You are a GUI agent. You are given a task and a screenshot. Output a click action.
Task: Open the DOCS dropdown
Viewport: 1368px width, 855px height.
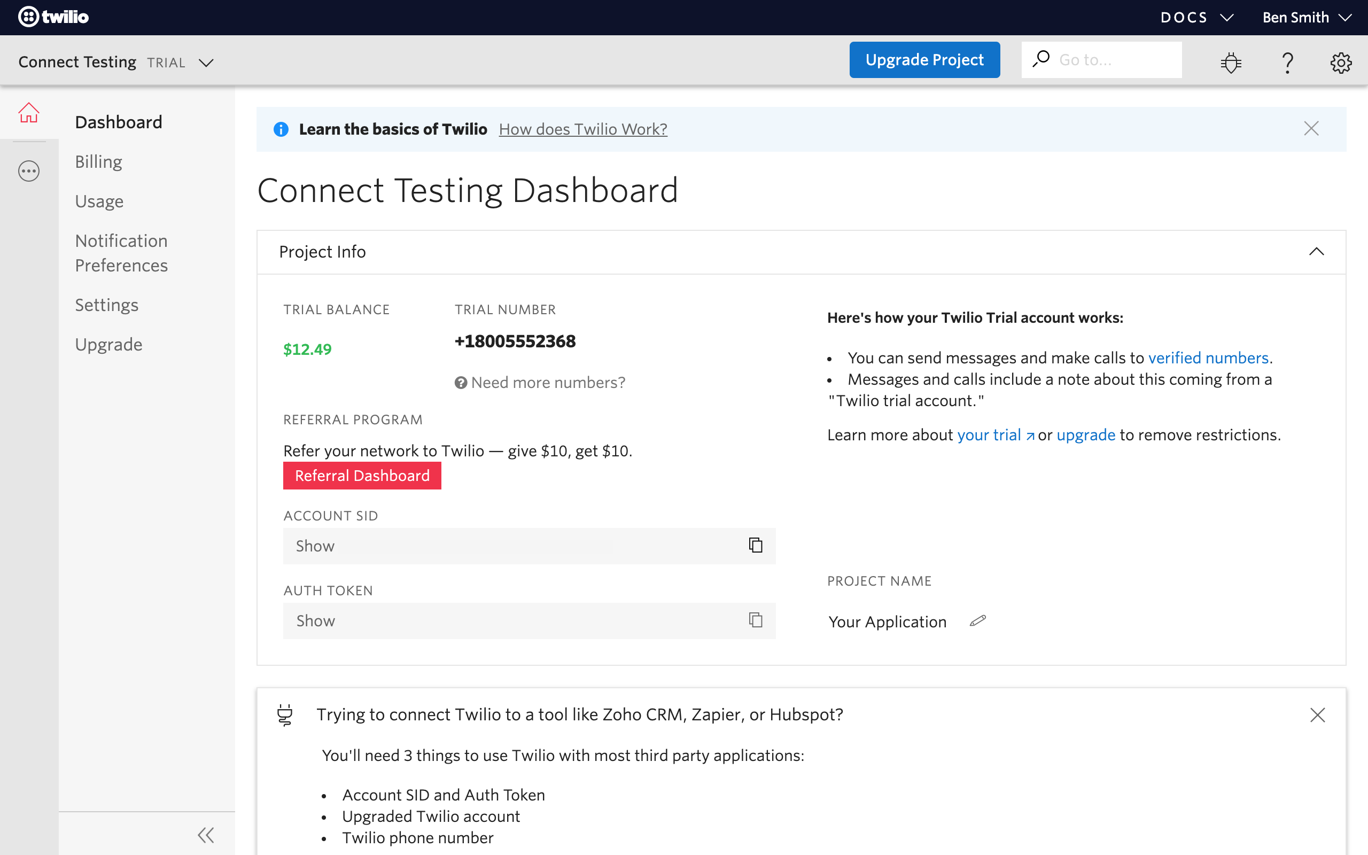(1196, 18)
